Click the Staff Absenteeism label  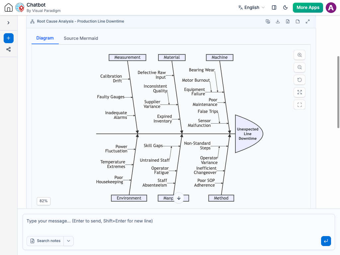155,183
